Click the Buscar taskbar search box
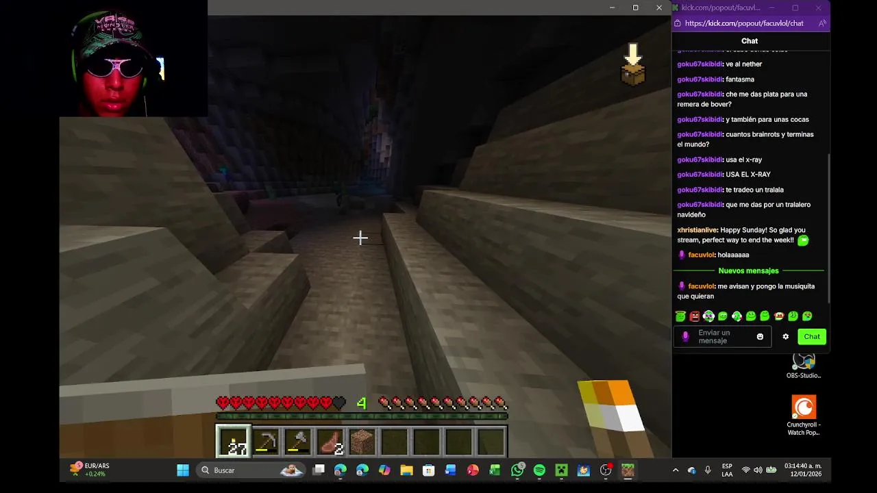The height and width of the screenshot is (493, 877). tap(249, 470)
